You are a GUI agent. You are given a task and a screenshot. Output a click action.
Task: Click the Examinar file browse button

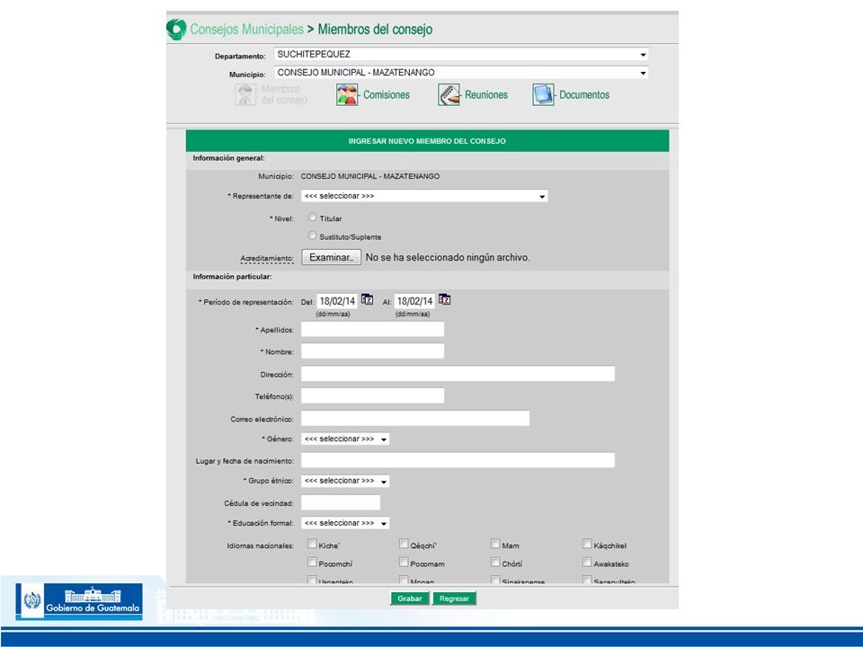coord(332,258)
